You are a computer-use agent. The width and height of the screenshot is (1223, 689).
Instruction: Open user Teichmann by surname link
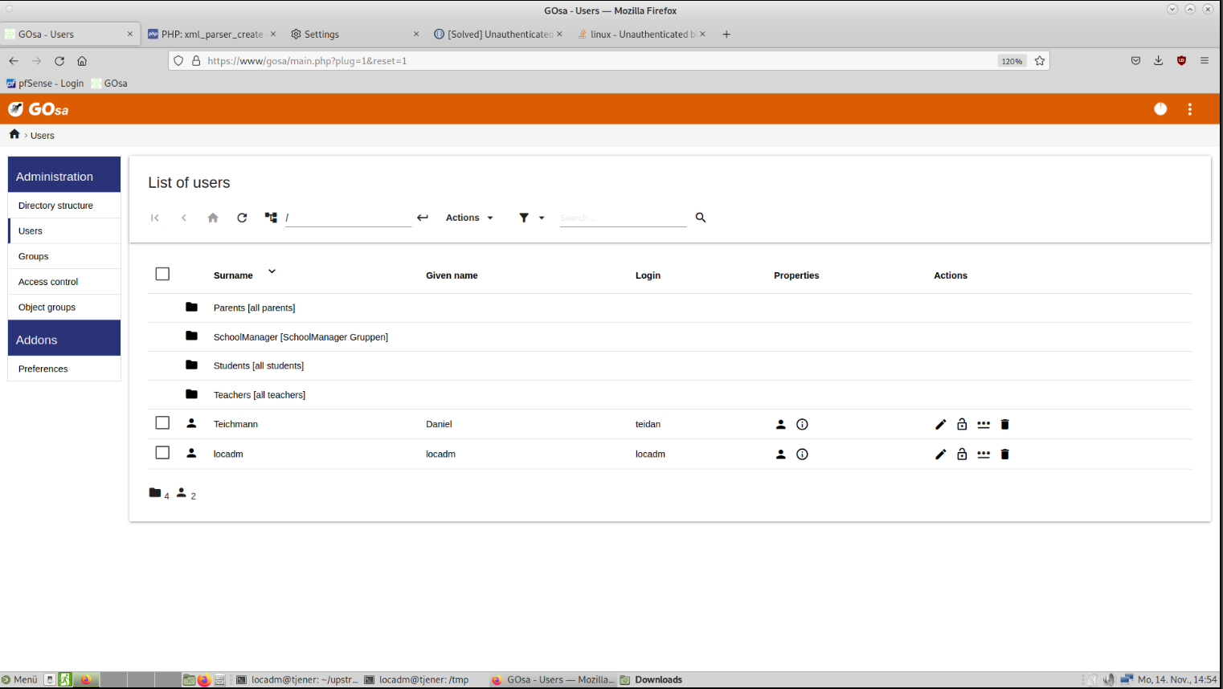pos(235,424)
